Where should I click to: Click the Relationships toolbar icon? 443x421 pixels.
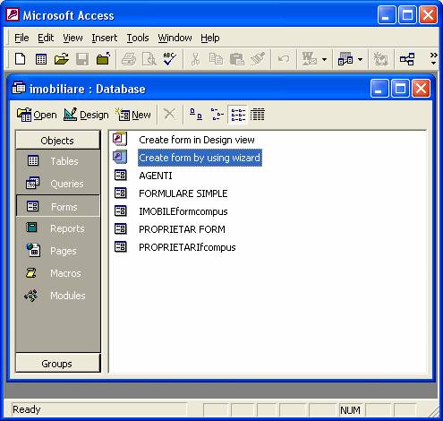tap(407, 59)
